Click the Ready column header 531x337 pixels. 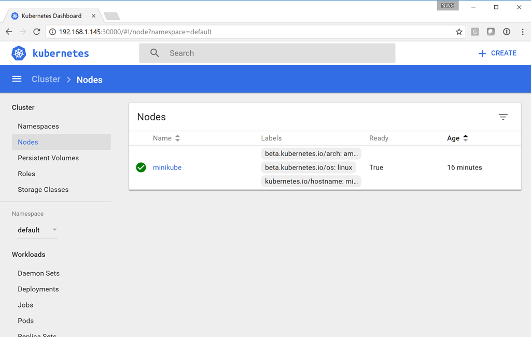[379, 138]
